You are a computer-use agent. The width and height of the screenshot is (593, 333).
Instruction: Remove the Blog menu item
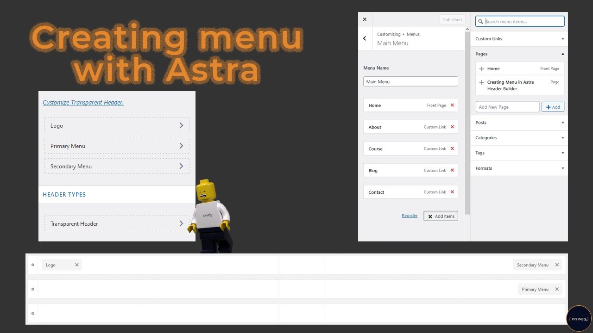pos(452,170)
